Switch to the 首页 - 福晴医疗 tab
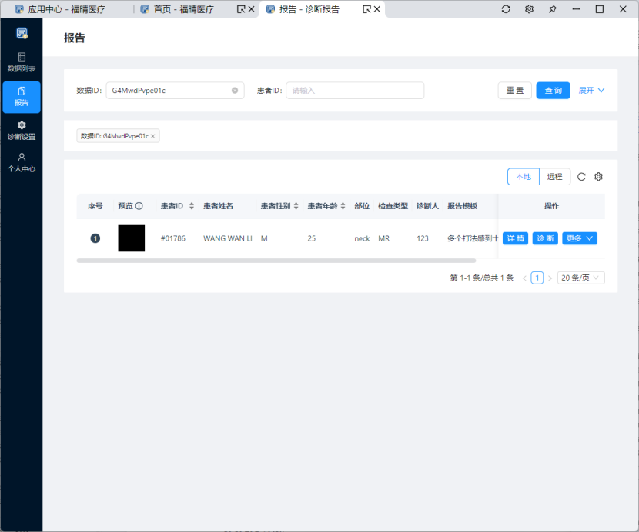Screen dimensions: 639x532 tap(183, 9)
